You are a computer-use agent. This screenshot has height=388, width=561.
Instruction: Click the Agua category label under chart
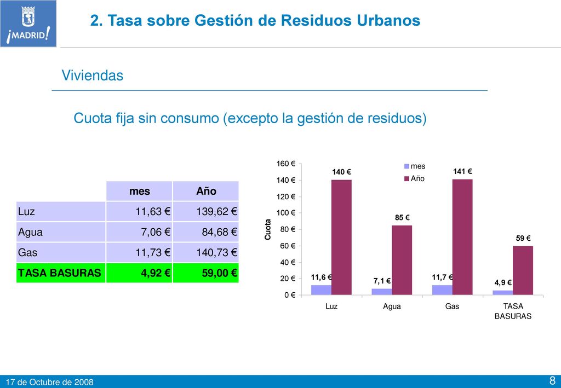pos(392,306)
